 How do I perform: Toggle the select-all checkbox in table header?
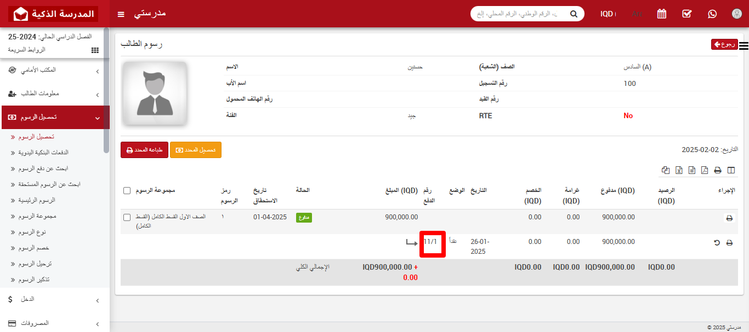[127, 191]
